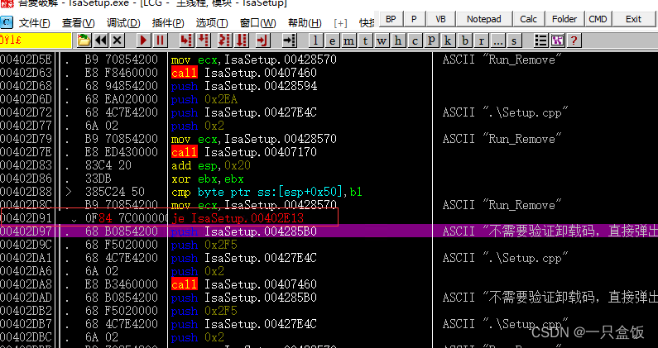The height and width of the screenshot is (348, 658).
Task: Select highlighted row at address 00402D97
Action: (329, 231)
